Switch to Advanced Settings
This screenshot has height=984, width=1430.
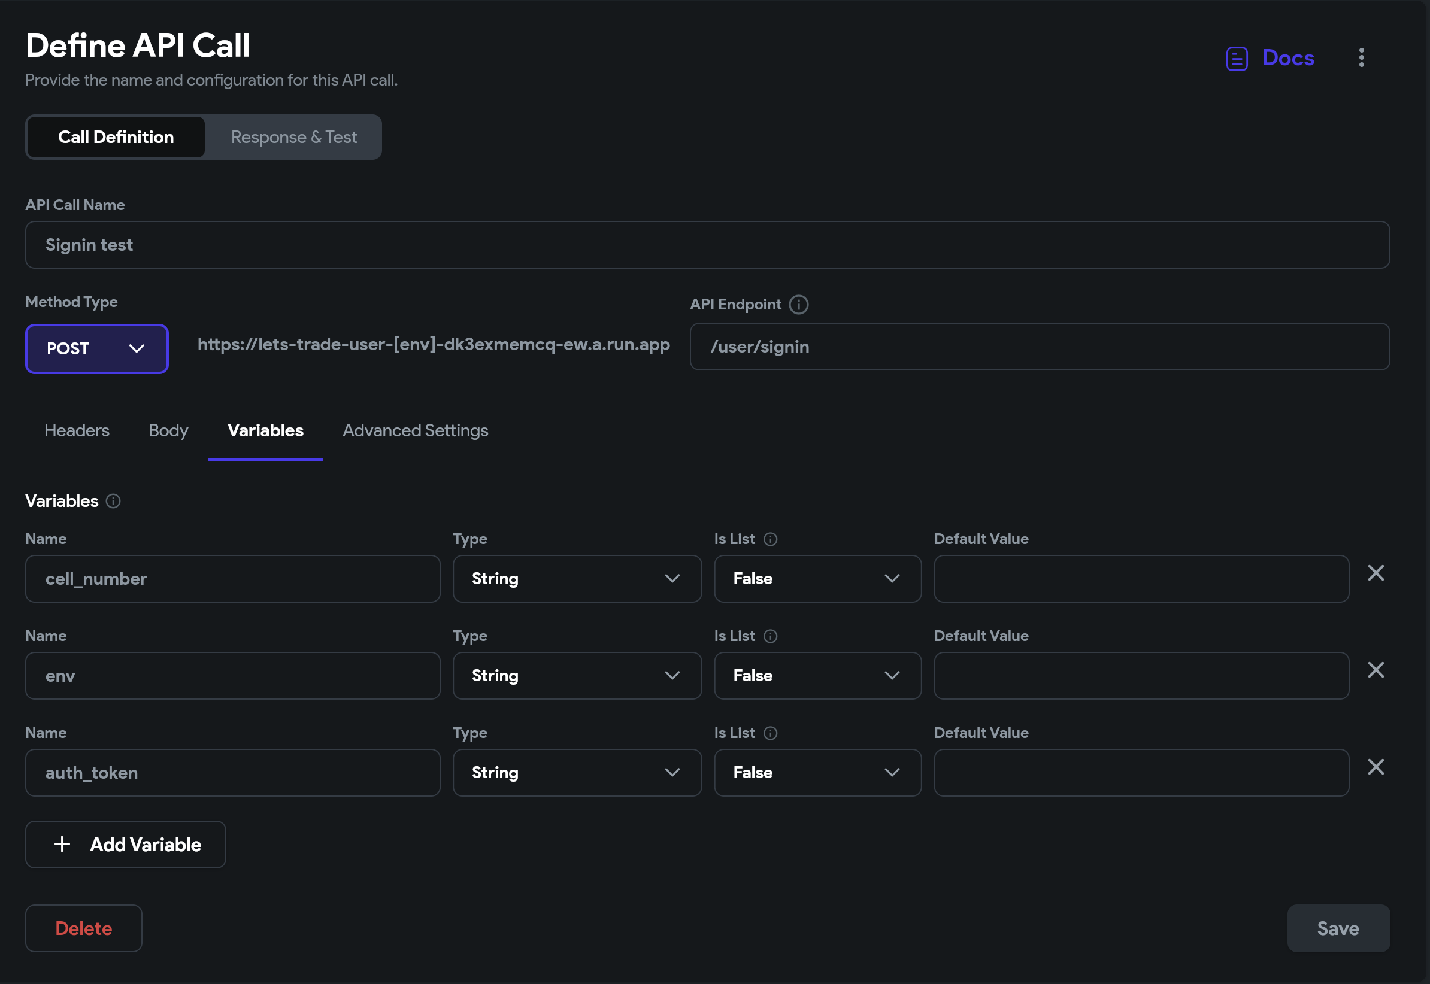coord(415,430)
